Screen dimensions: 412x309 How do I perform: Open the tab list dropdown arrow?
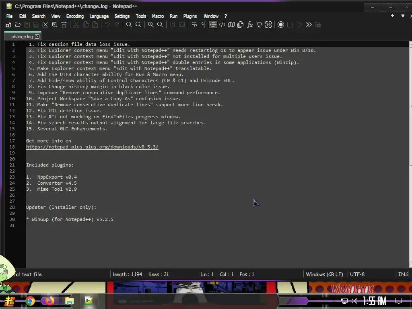(403, 16)
